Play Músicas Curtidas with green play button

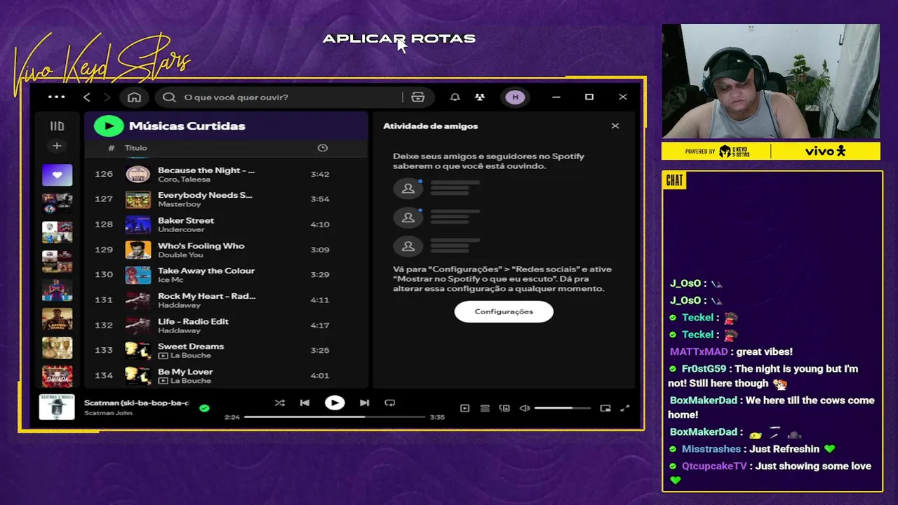[109, 126]
